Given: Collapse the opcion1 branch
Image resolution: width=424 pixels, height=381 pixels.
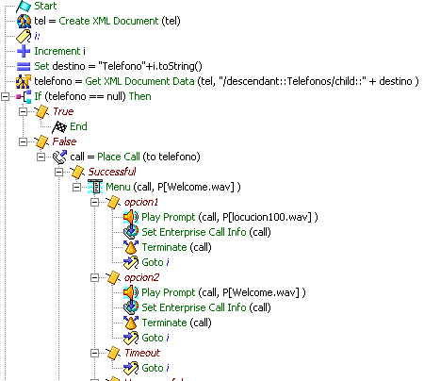Looking at the screenshot, I should pos(95,203).
